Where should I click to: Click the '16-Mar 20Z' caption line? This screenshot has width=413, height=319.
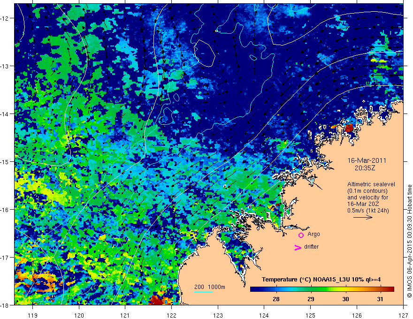pyautogui.click(x=362, y=204)
